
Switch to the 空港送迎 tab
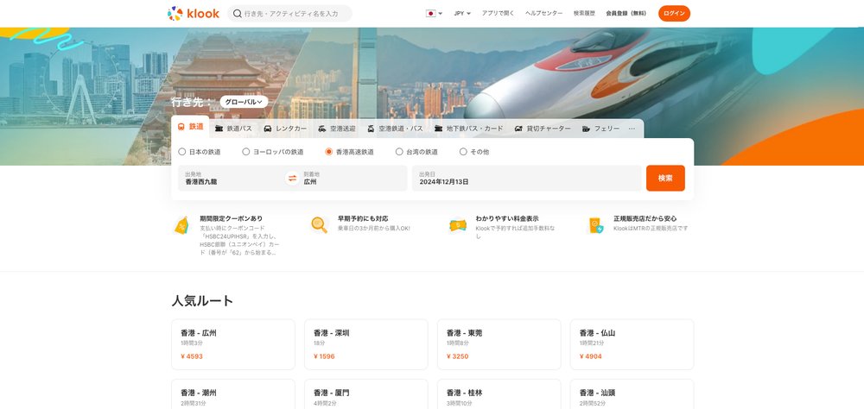[337, 129]
